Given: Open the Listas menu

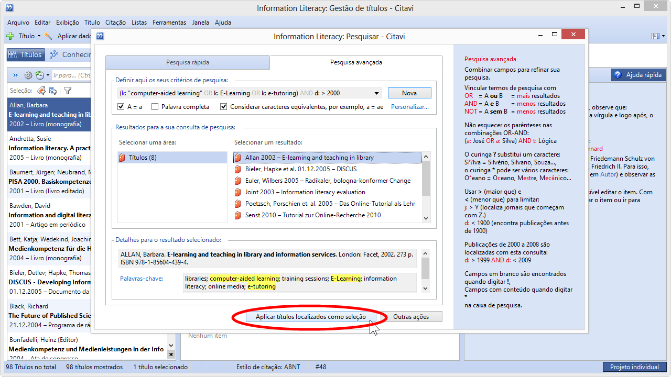Looking at the screenshot, I should coord(139,23).
